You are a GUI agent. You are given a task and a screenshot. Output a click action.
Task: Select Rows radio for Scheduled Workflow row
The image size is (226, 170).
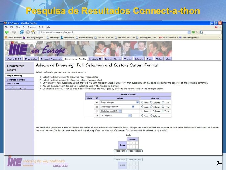pyautogui.click(x=142, y=107)
